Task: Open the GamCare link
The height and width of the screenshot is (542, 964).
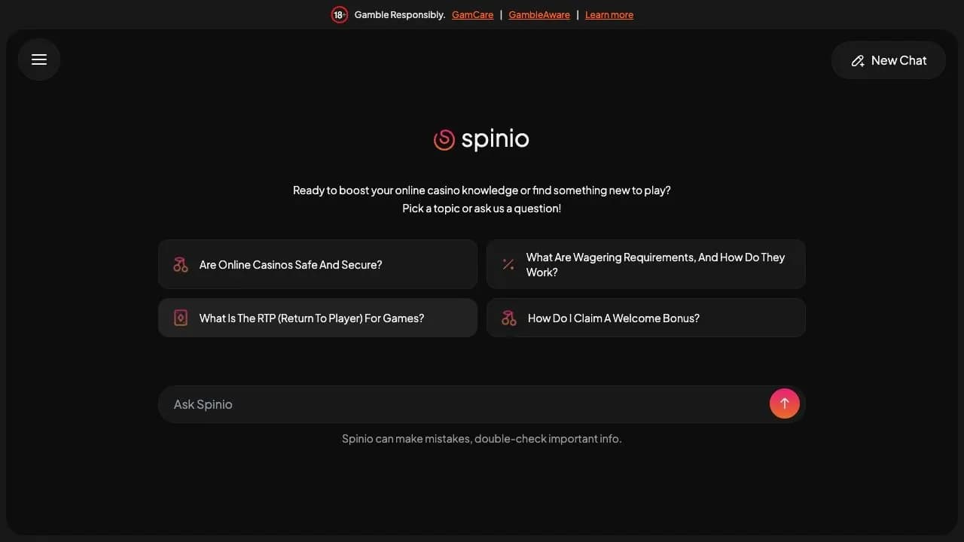Action: [x=473, y=15]
